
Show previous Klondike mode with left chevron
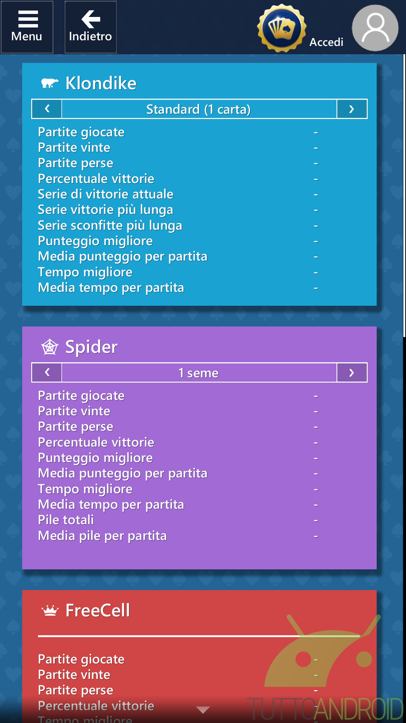tap(47, 109)
